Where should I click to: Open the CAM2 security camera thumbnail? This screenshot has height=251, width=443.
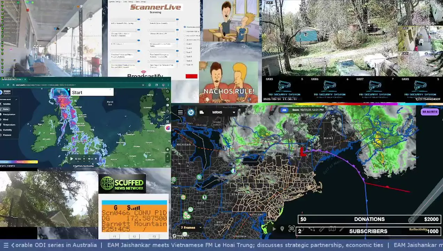(x=420, y=13)
